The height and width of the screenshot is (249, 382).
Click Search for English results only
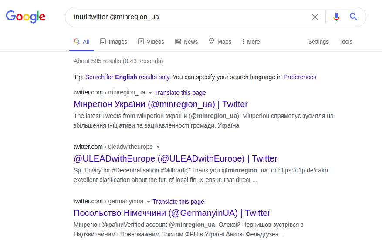(x=128, y=77)
